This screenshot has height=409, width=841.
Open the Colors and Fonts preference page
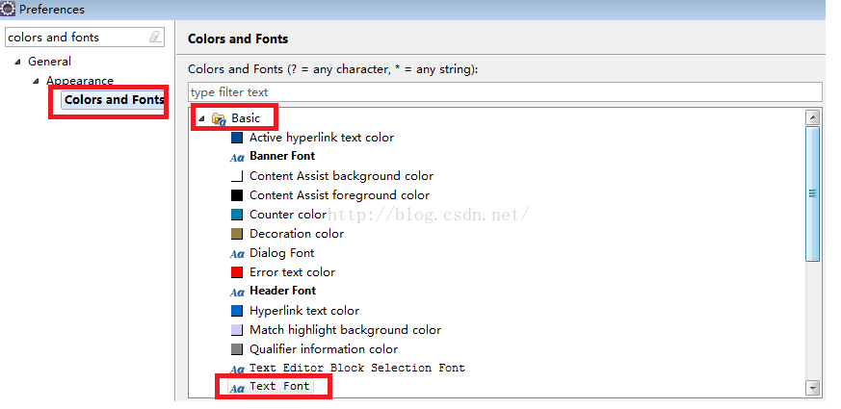click(115, 100)
